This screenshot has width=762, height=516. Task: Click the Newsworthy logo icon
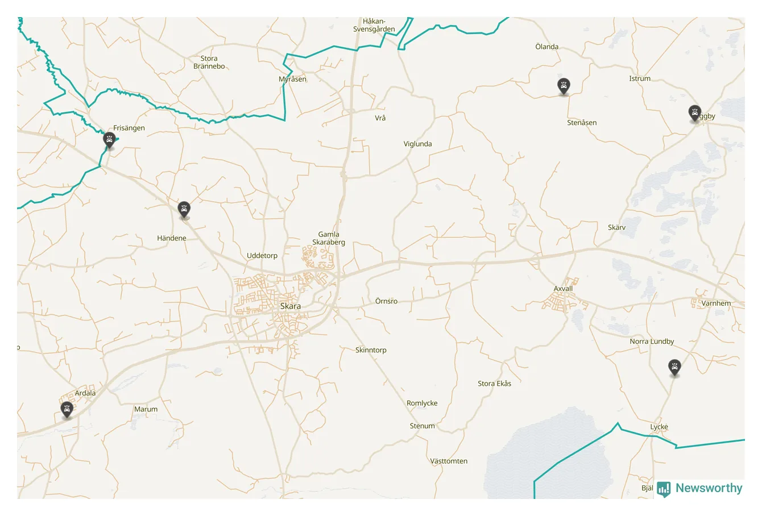[664, 488]
